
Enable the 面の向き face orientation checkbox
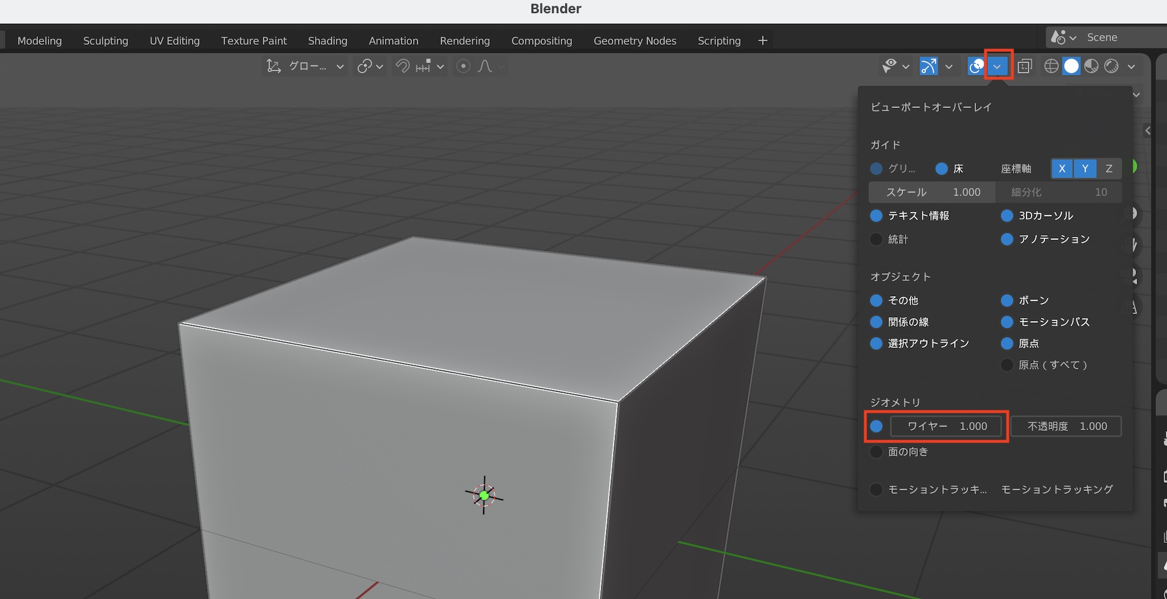(876, 452)
